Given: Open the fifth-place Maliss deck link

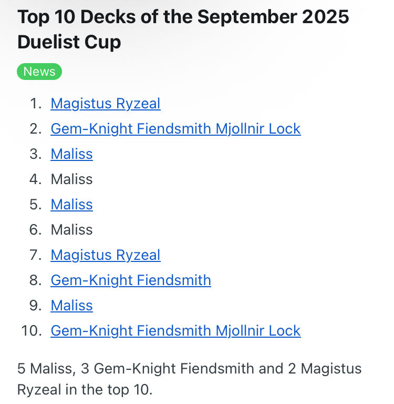Looking at the screenshot, I should tap(71, 205).
